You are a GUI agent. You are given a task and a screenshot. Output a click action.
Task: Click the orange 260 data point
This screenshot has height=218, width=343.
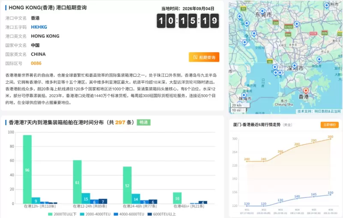point(280,154)
